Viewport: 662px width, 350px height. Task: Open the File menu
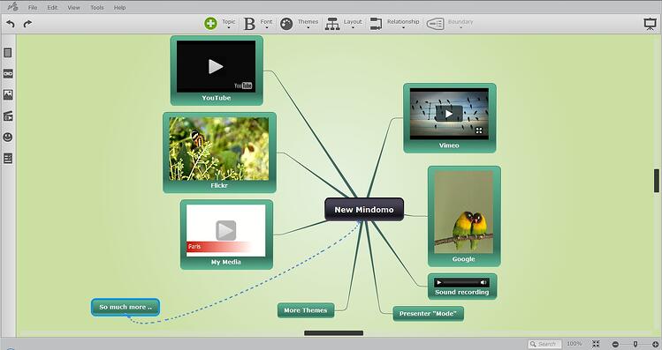pyautogui.click(x=33, y=8)
